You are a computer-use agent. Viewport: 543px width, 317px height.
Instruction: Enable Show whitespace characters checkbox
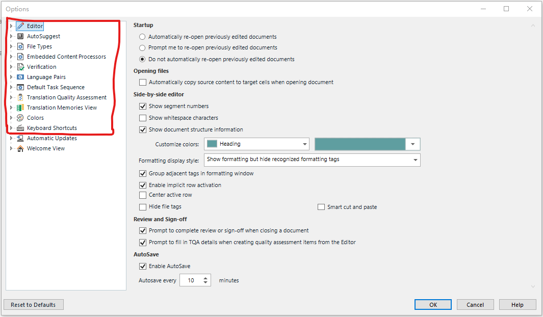click(143, 118)
